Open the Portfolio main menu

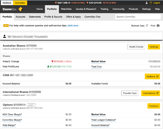click(x=52, y=9)
